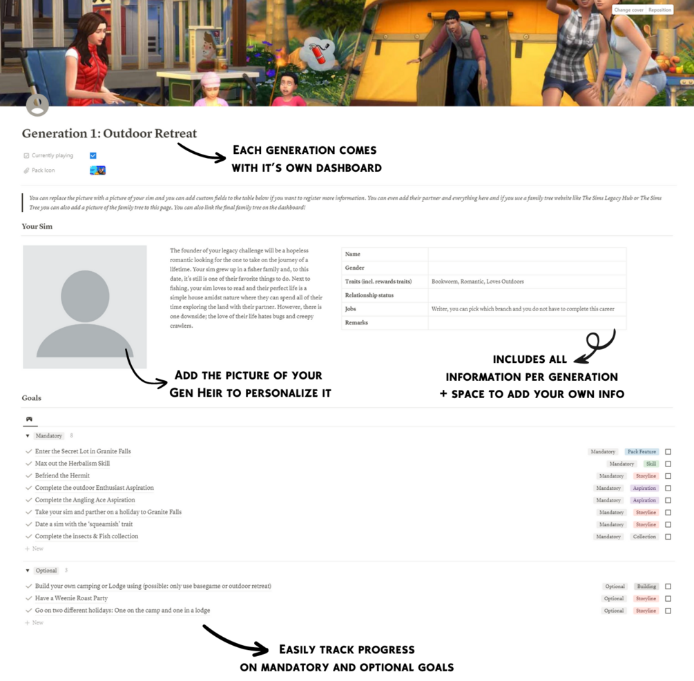694x681 pixels.
Task: Click checkmark icon beside Build your own camping
Action: (29, 586)
